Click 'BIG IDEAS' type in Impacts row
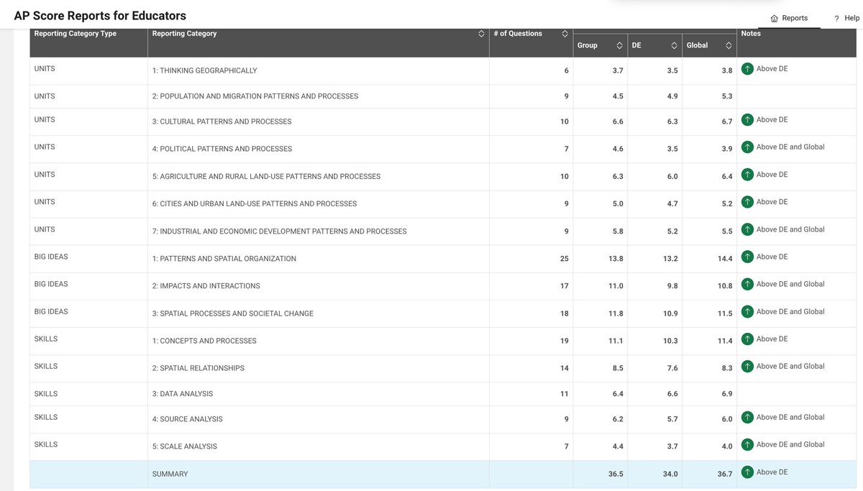Screen dimensions: 863x491 coord(51,284)
